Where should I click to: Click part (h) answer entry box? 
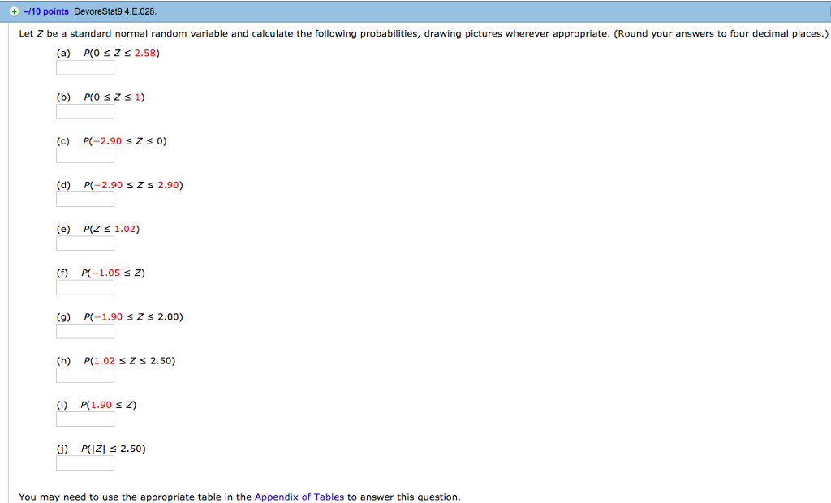[84, 374]
